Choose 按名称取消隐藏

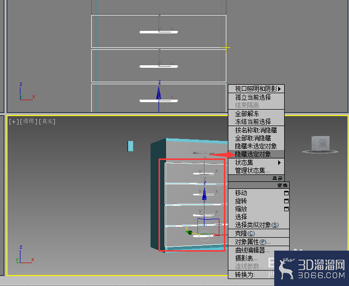256,130
